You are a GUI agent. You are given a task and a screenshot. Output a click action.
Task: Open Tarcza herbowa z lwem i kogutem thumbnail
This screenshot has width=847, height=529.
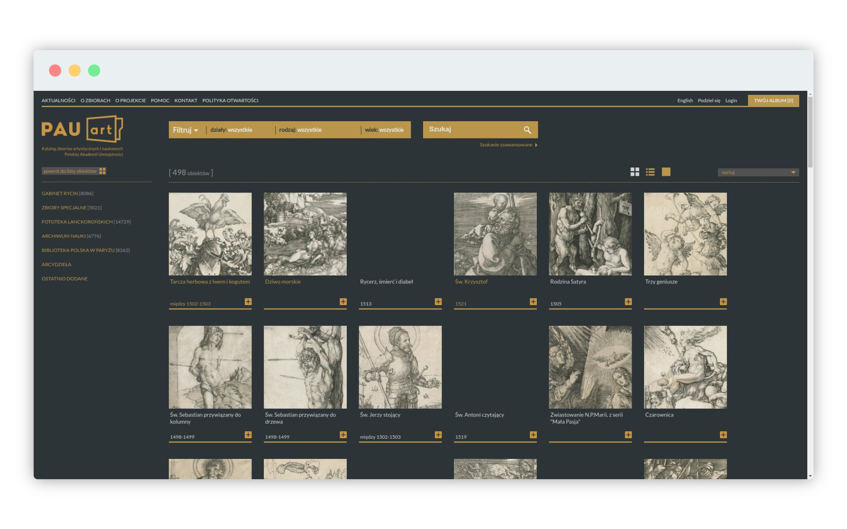[210, 234]
